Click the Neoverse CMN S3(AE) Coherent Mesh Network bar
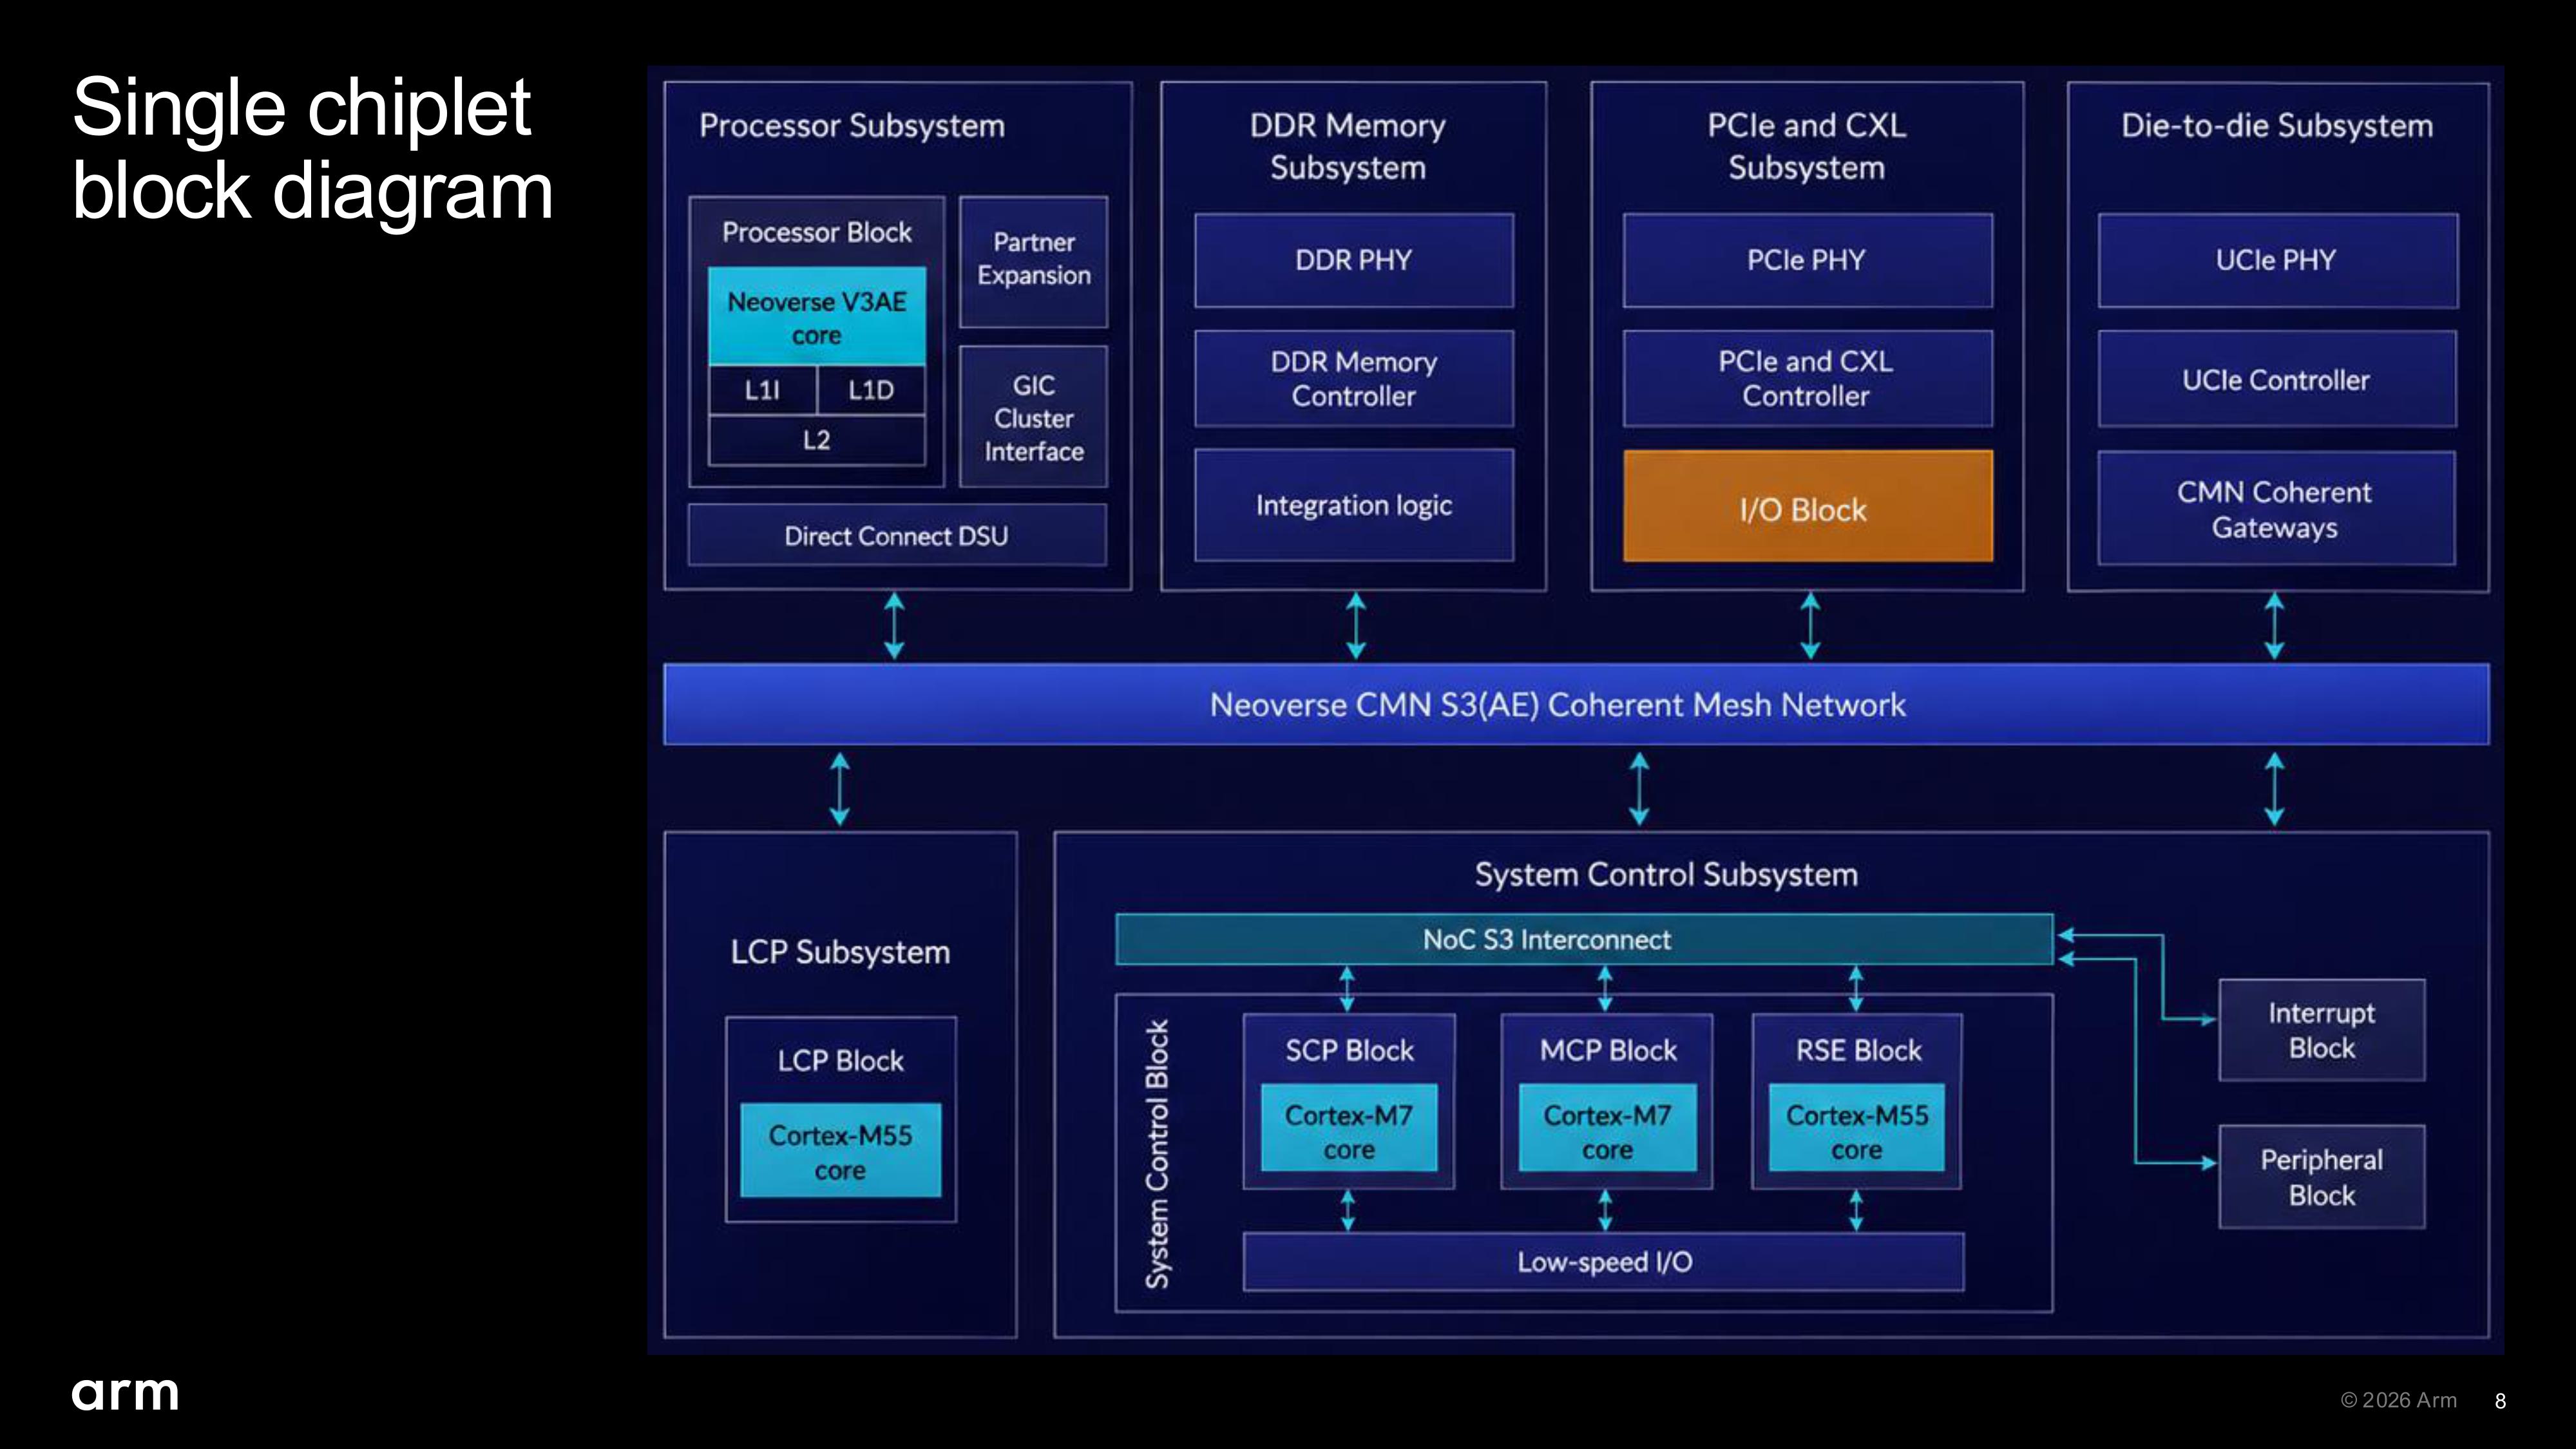2576x1449 pixels. [x=1576, y=704]
